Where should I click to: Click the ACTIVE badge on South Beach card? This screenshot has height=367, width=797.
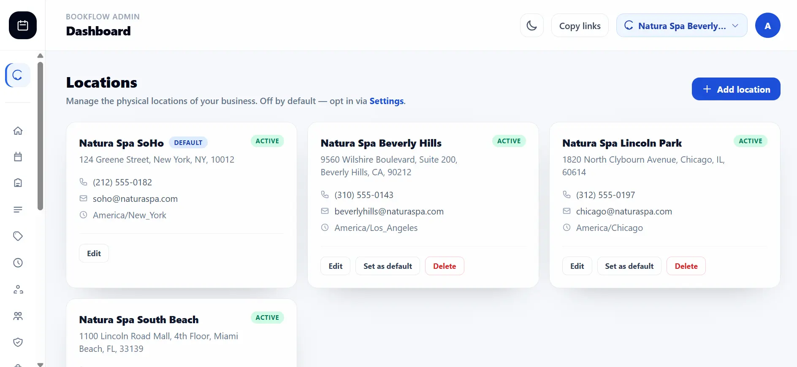pyautogui.click(x=267, y=317)
